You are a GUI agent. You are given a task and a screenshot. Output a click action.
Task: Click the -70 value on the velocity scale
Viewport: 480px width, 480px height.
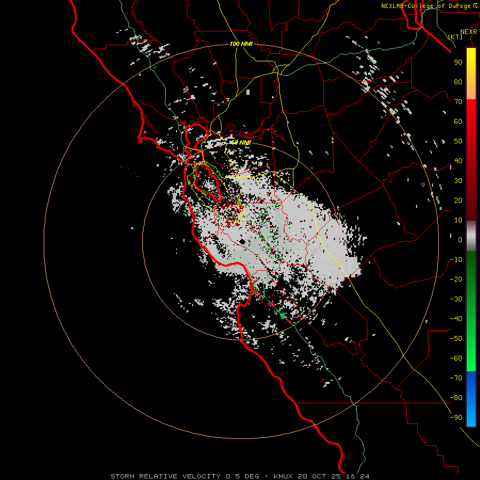[x=456, y=378]
